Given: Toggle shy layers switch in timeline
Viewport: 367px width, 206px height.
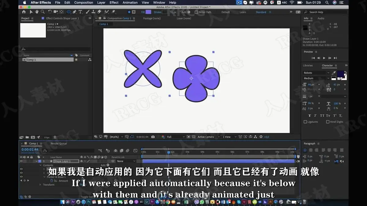Looking at the screenshot, I should click(x=116, y=150).
